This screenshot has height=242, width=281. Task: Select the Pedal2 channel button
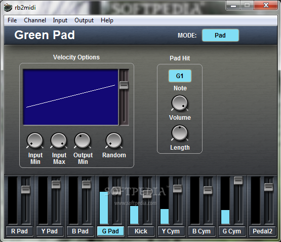[x=262, y=231]
